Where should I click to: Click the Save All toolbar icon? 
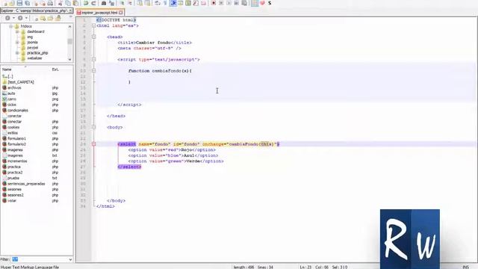pos(27,3)
